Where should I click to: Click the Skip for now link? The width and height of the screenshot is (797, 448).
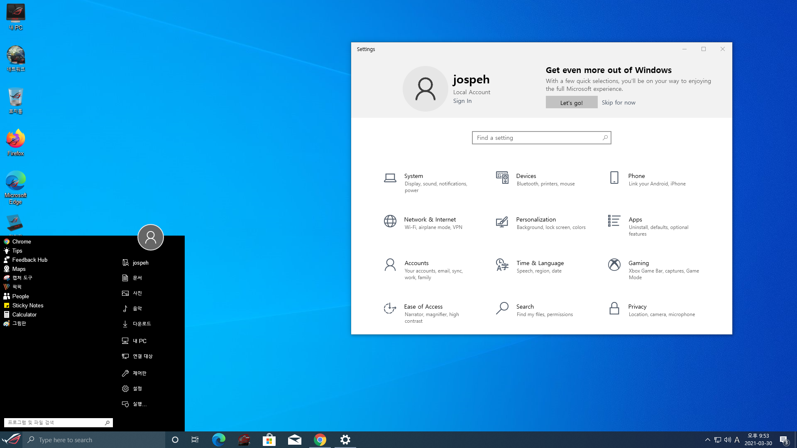pos(618,102)
